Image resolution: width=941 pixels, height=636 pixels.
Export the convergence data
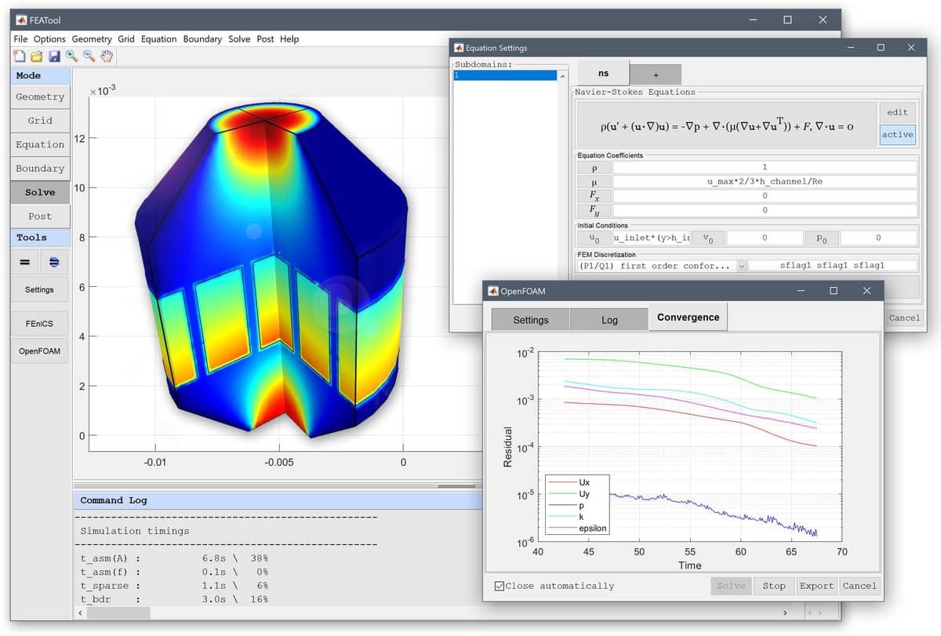coord(816,585)
